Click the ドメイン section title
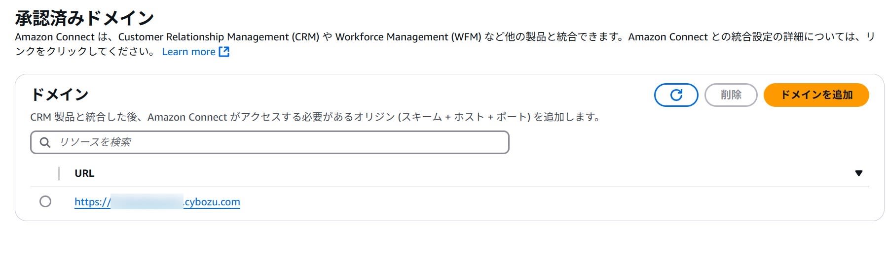This screenshot has width=886, height=259. (59, 94)
